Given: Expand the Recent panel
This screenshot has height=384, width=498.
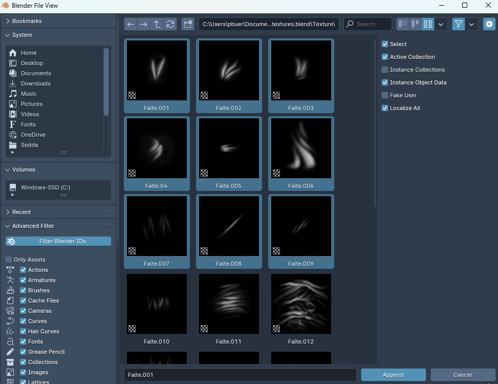Looking at the screenshot, I should click(x=8, y=212).
